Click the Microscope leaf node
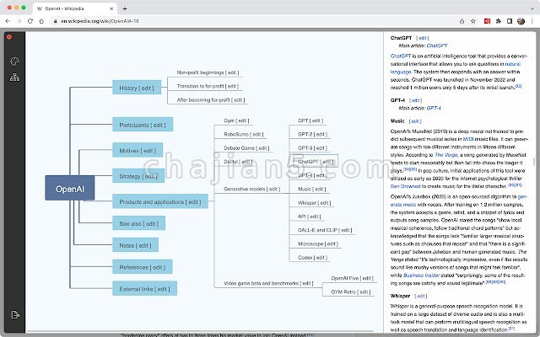This screenshot has width=540, height=337. click(x=318, y=243)
